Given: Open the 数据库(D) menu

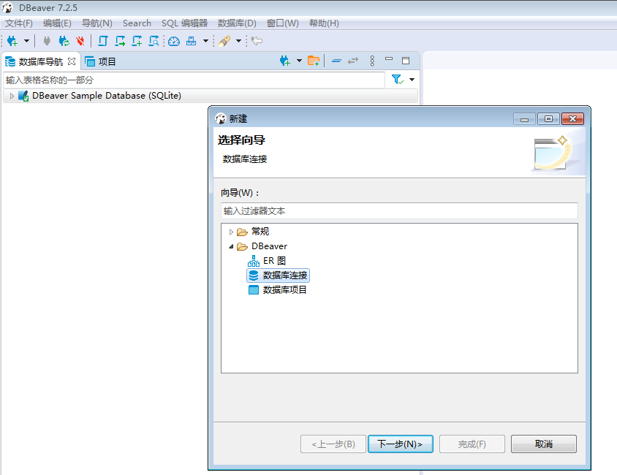Looking at the screenshot, I should [237, 23].
